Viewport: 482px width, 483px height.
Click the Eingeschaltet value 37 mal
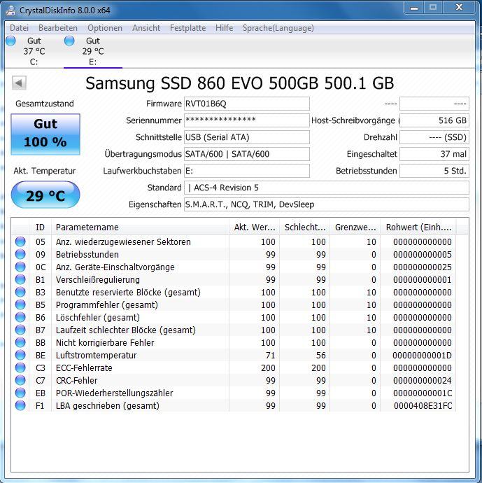(434, 154)
